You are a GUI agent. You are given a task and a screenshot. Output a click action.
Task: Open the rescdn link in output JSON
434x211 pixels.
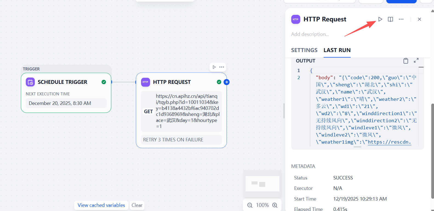389,142
